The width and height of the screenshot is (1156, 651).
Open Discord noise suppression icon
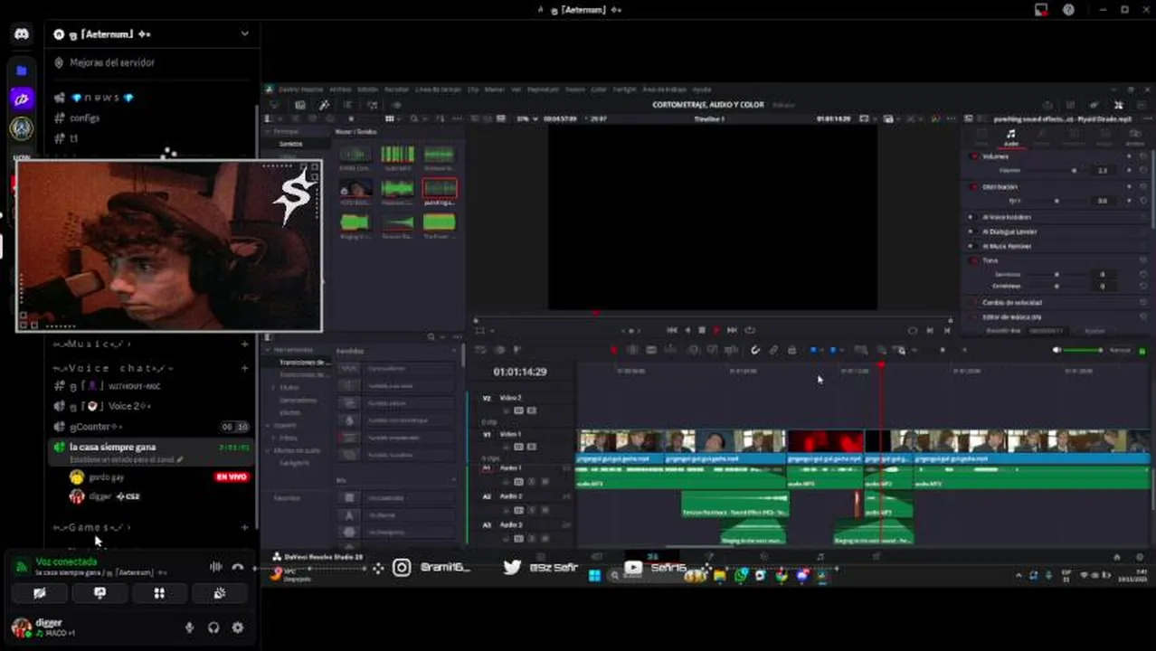pyautogui.click(x=215, y=567)
